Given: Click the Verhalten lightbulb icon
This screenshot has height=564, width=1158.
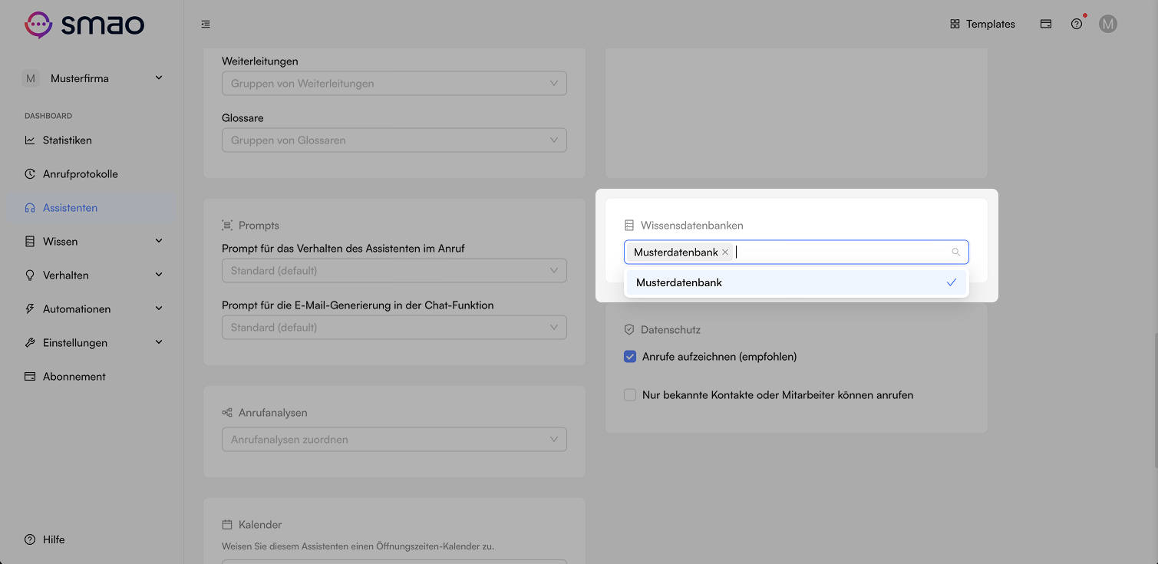Looking at the screenshot, I should tap(30, 275).
